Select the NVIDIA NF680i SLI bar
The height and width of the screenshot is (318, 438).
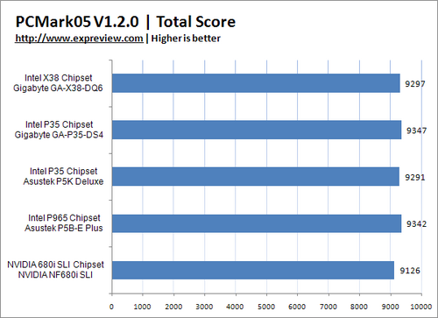pos(253,270)
